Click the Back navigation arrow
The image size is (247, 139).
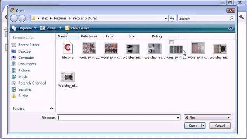click(14, 19)
